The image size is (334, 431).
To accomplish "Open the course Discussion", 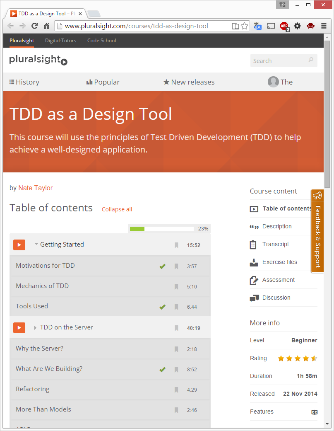I will 276,298.
